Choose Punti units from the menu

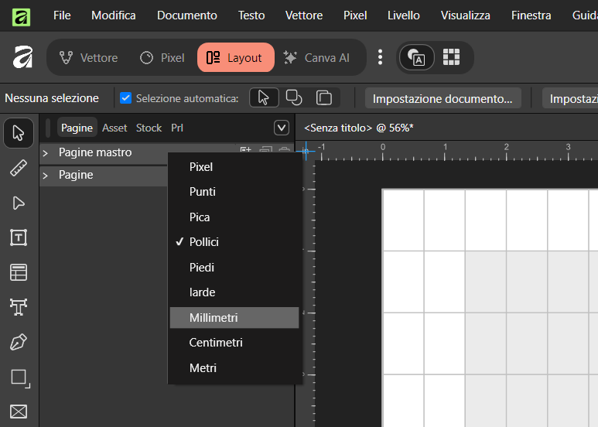point(234,191)
